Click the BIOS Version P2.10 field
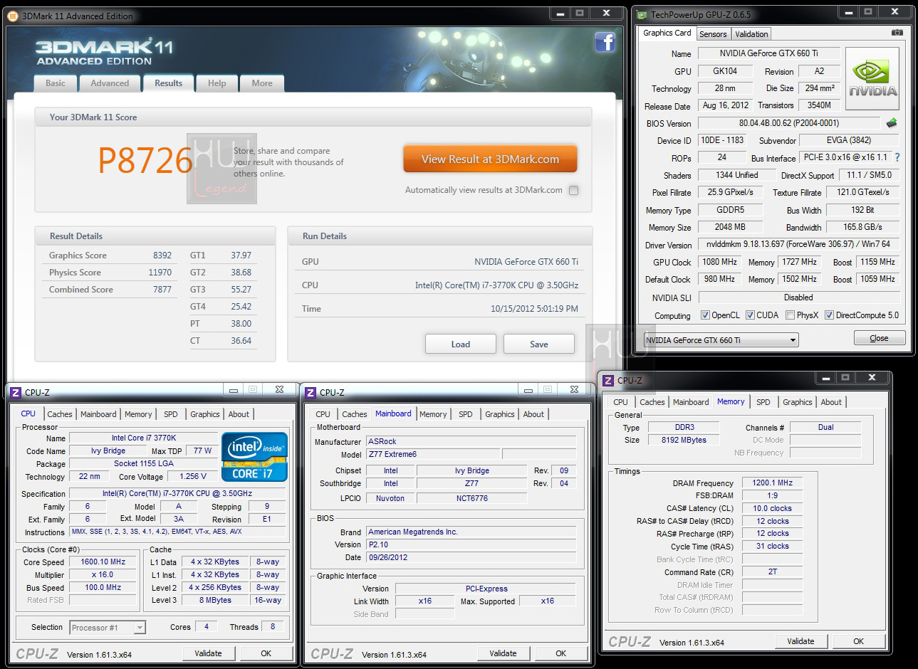This screenshot has width=918, height=669. tap(471, 544)
